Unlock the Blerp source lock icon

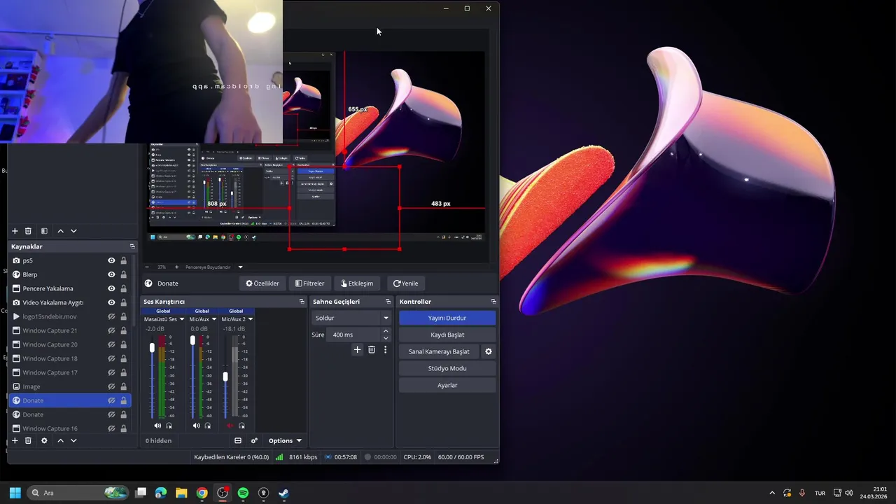(x=124, y=274)
